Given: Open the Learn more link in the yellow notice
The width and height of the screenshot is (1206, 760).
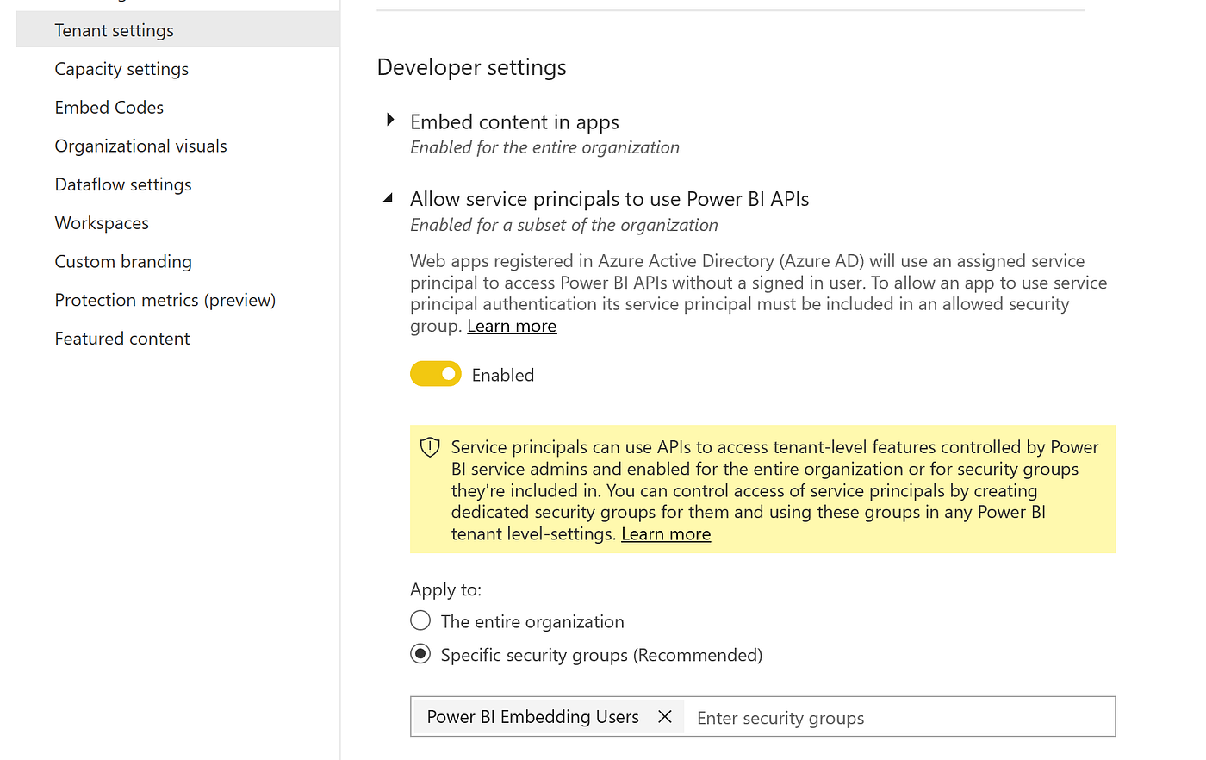Looking at the screenshot, I should pyautogui.click(x=666, y=534).
